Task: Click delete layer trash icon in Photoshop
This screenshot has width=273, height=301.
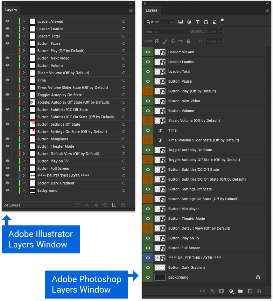Action: coord(259,291)
